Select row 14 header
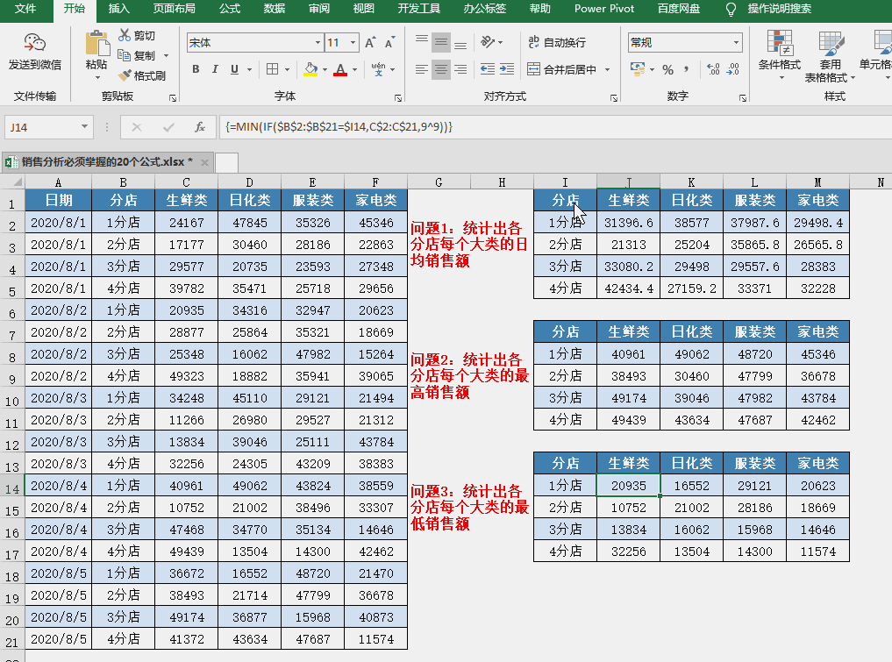Screen dimensions: 892x662 [x=12, y=488]
